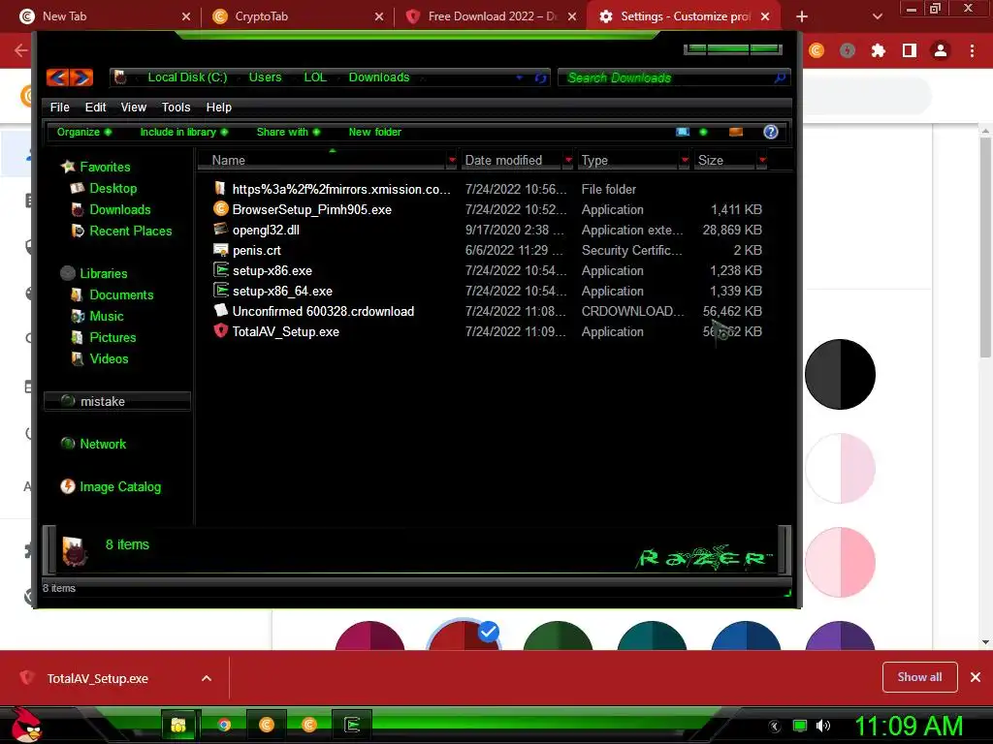993x744 pixels.
Task: Open Chrome from the taskbar
Action: point(224,725)
